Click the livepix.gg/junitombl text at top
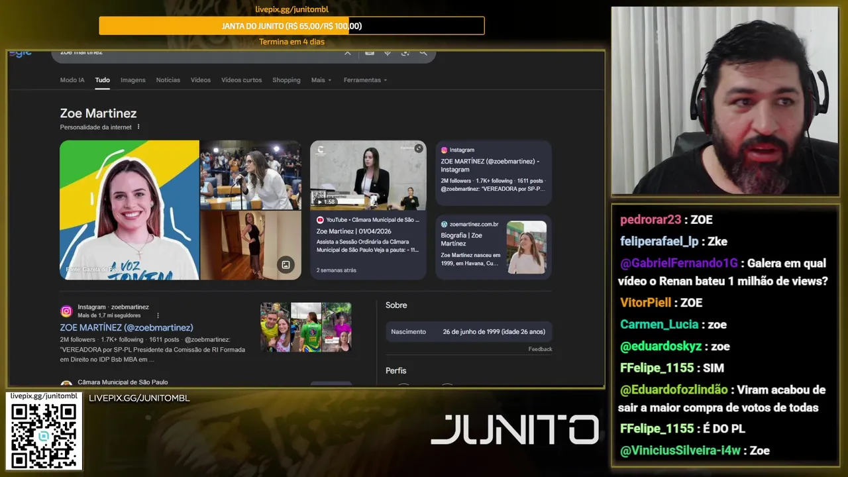This screenshot has width=848, height=477. (291, 9)
